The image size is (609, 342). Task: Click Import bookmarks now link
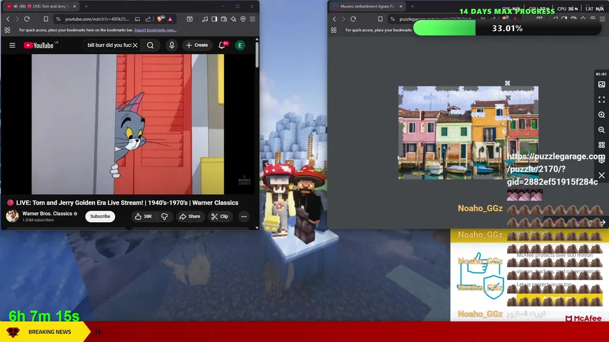(155, 30)
